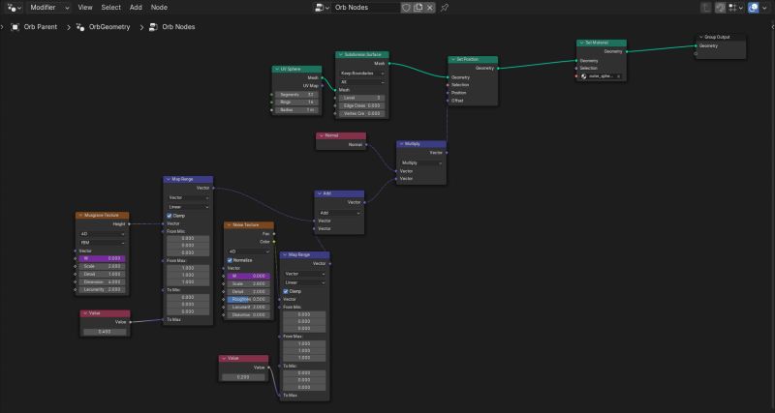Screen dimensions: 775x413
Task: Collapse the Noise Texture node
Action: tap(229, 225)
